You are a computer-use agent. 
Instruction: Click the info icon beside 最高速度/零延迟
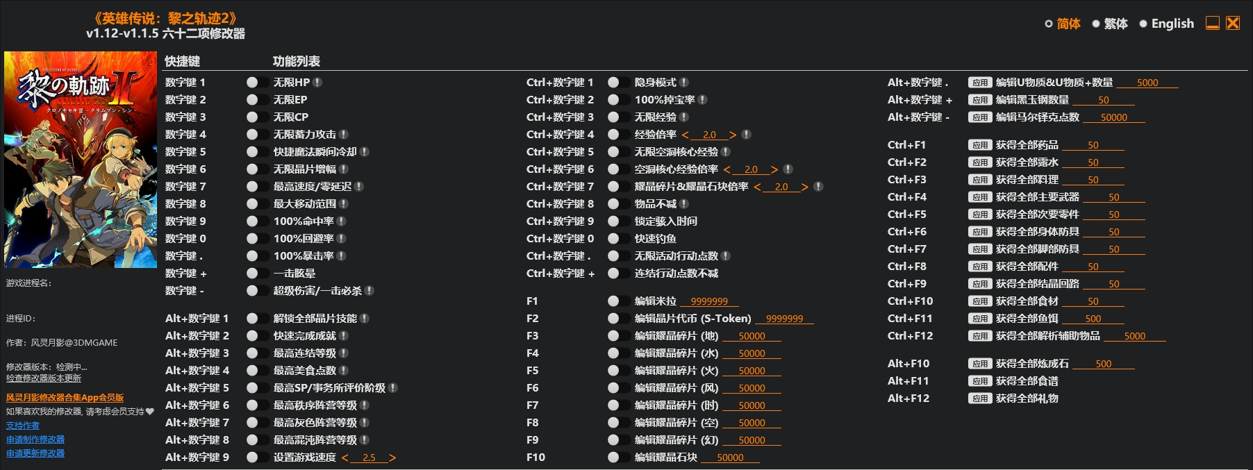coord(359,187)
